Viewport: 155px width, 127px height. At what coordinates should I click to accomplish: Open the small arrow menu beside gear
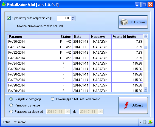(140, 122)
